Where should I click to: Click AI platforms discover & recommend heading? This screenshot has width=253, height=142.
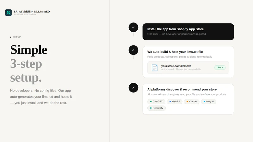point(182,89)
